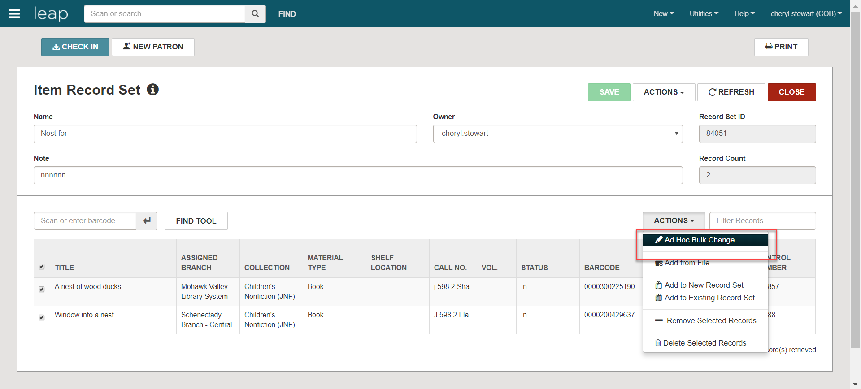Select Ad Hoc Bulk Change

(x=699, y=240)
